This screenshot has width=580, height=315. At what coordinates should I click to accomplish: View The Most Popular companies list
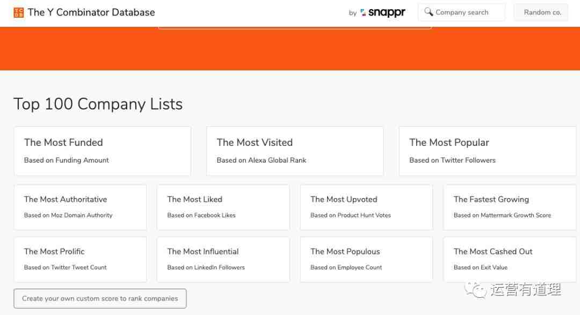point(487,151)
